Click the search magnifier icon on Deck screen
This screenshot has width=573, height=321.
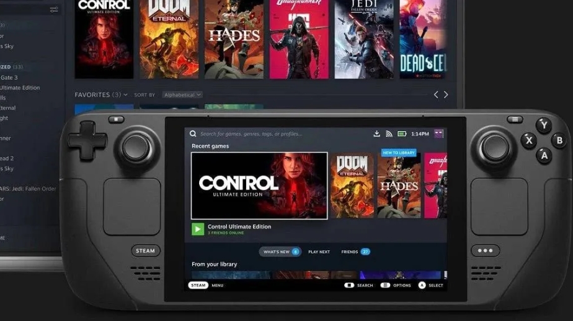[193, 134]
